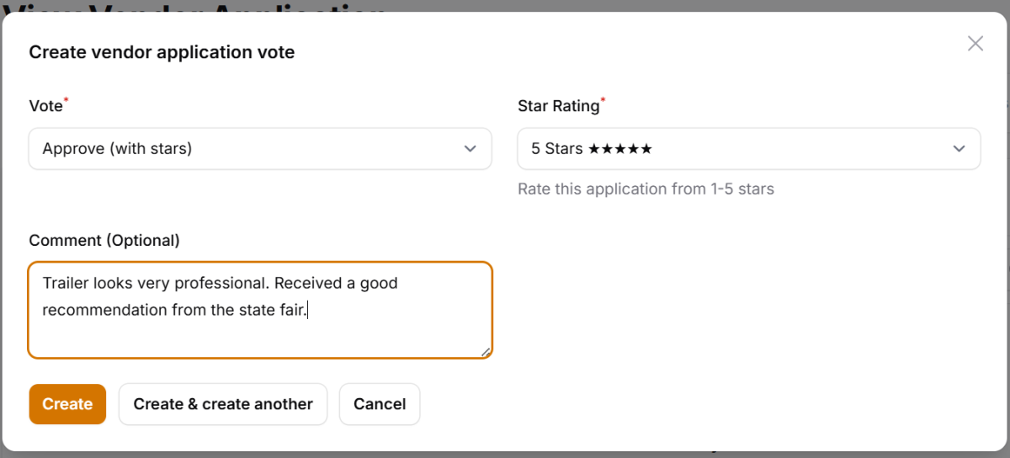This screenshot has width=1010, height=458.
Task: Click the Comment (Optional) label
Action: pos(104,240)
